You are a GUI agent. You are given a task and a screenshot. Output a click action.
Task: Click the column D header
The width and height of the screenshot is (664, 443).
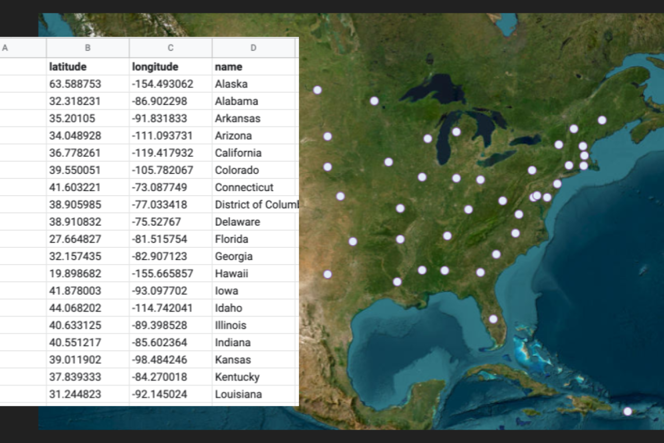253,48
